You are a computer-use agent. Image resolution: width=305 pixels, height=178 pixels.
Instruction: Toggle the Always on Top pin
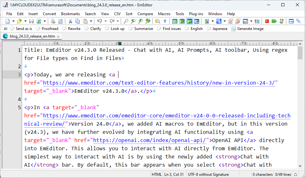[x=299, y=21]
